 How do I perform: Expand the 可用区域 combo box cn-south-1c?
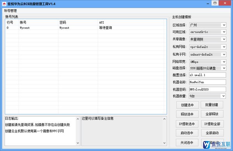[x=208, y=32]
